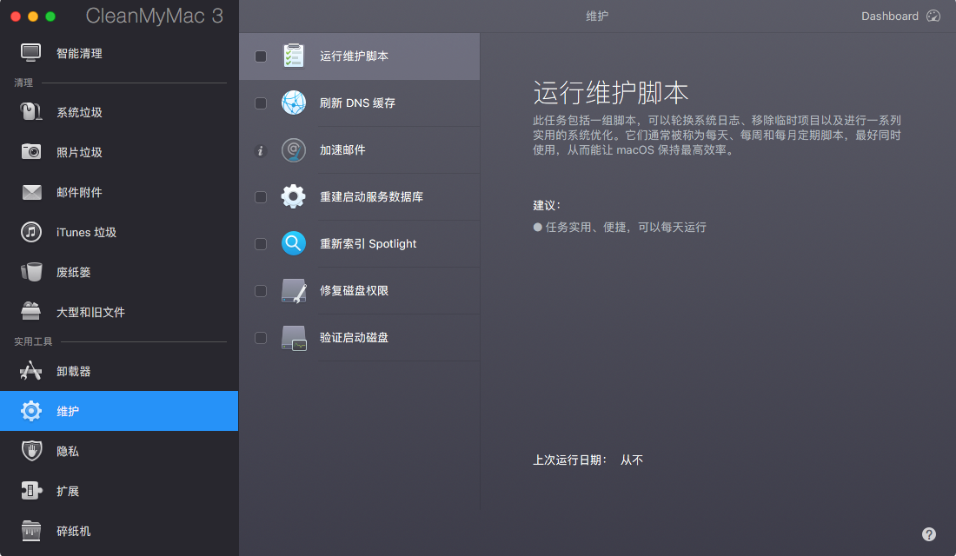Click the 加速邮件 at-sign icon

tap(294, 150)
